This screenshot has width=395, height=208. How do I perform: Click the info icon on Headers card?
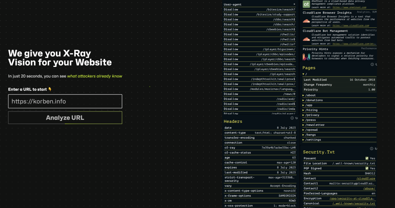point(292,118)
